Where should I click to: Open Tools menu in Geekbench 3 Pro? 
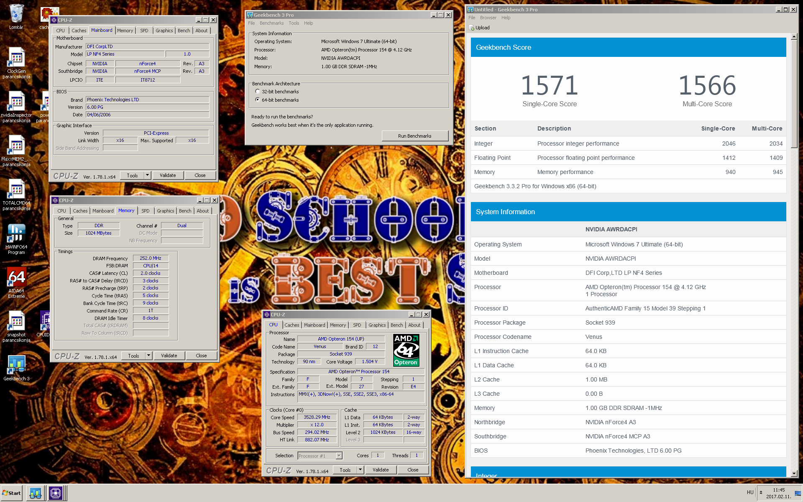point(294,23)
